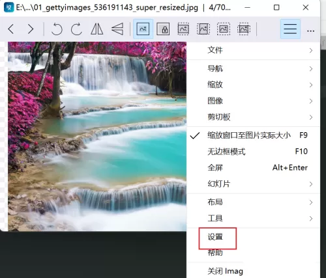
Task: Enable 无边框模式
Action: point(253,152)
